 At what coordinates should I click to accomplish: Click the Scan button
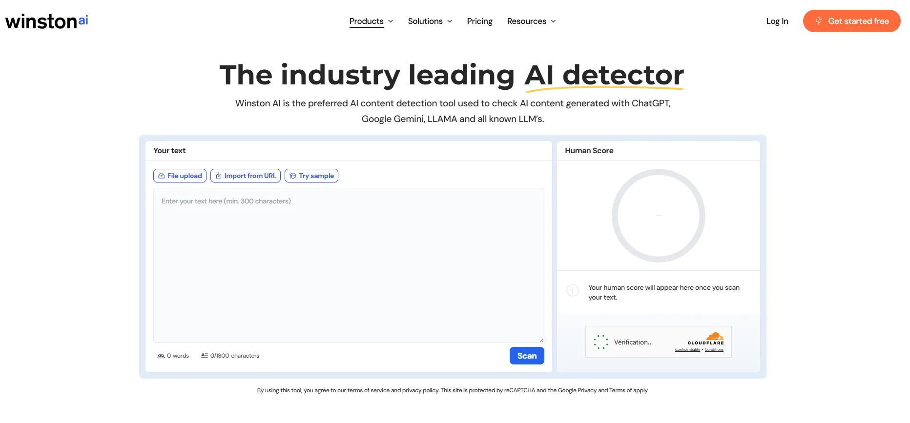tap(527, 356)
